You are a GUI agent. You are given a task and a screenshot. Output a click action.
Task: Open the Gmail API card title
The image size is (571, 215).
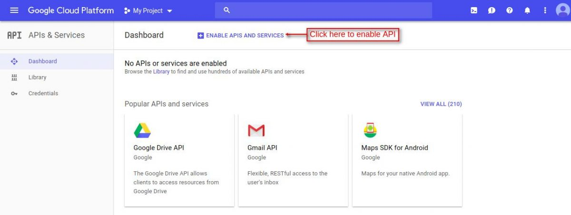click(x=262, y=148)
